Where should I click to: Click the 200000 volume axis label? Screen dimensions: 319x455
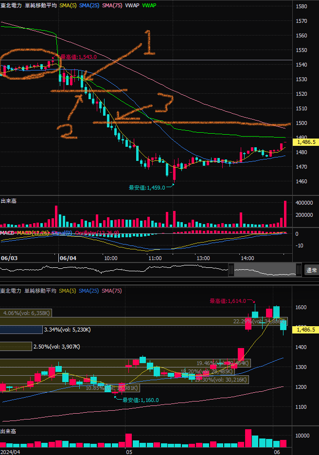click(x=304, y=215)
